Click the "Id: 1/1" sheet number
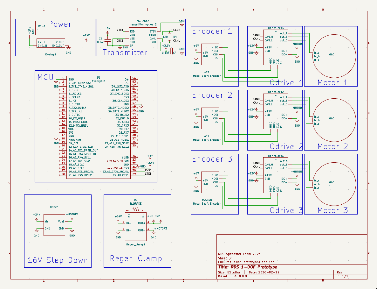 tap(342, 276)
